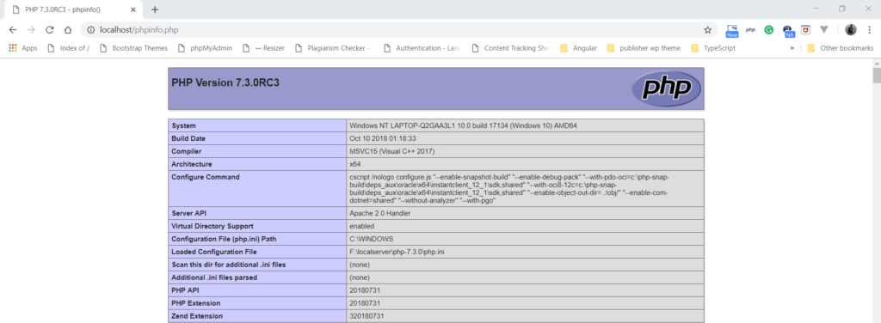881x323 pixels.
Task: Open a new browser tab
Action: point(155,9)
